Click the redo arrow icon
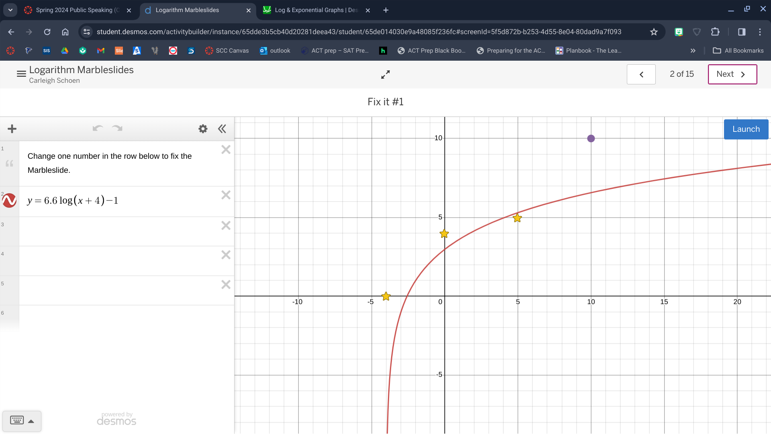Screen dimensions: 771x434 tap(116, 128)
